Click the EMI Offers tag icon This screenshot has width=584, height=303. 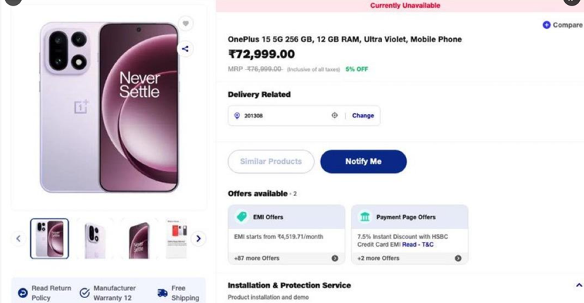(242, 217)
